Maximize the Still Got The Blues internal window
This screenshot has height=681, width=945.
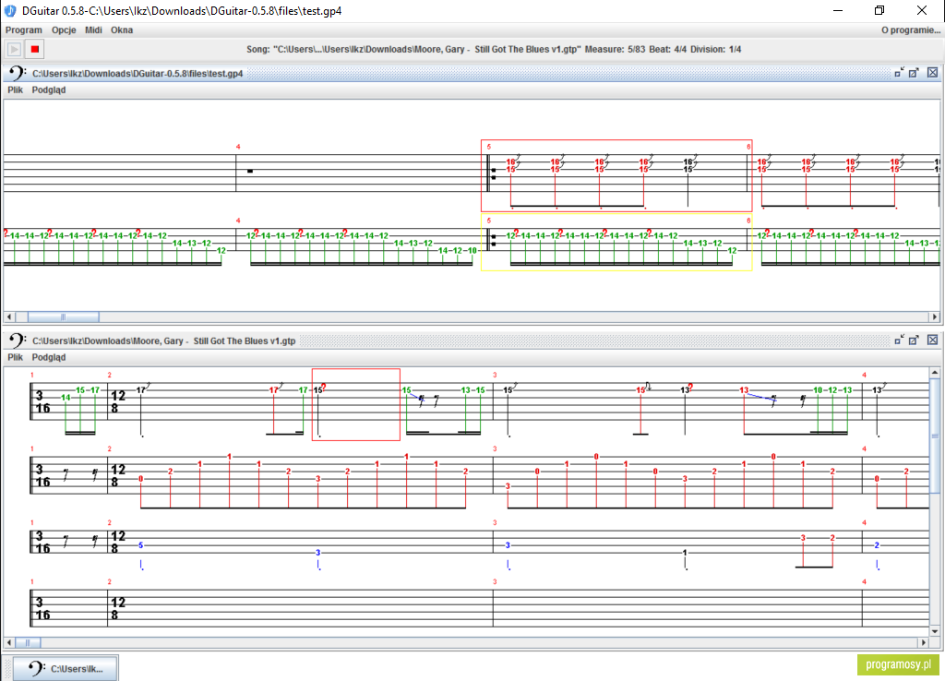click(914, 340)
